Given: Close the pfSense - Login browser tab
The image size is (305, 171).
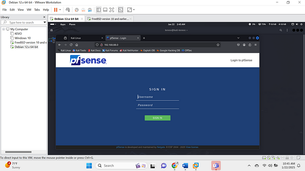Looking at the screenshot, I should coord(138,38).
